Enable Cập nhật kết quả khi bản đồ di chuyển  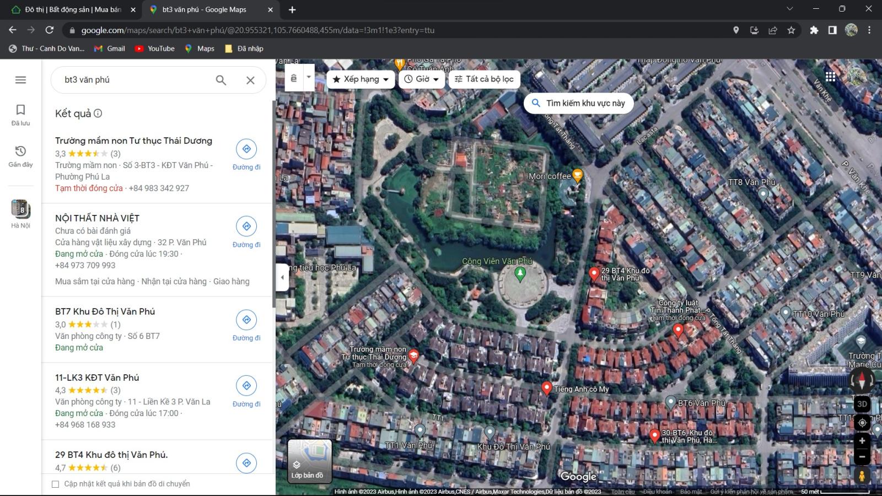(x=55, y=484)
